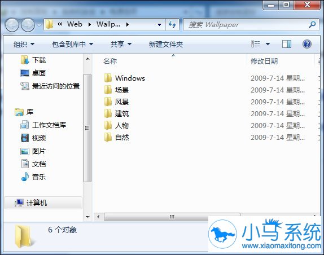Expand arrow after Web breadcrumb

[x=90, y=25]
